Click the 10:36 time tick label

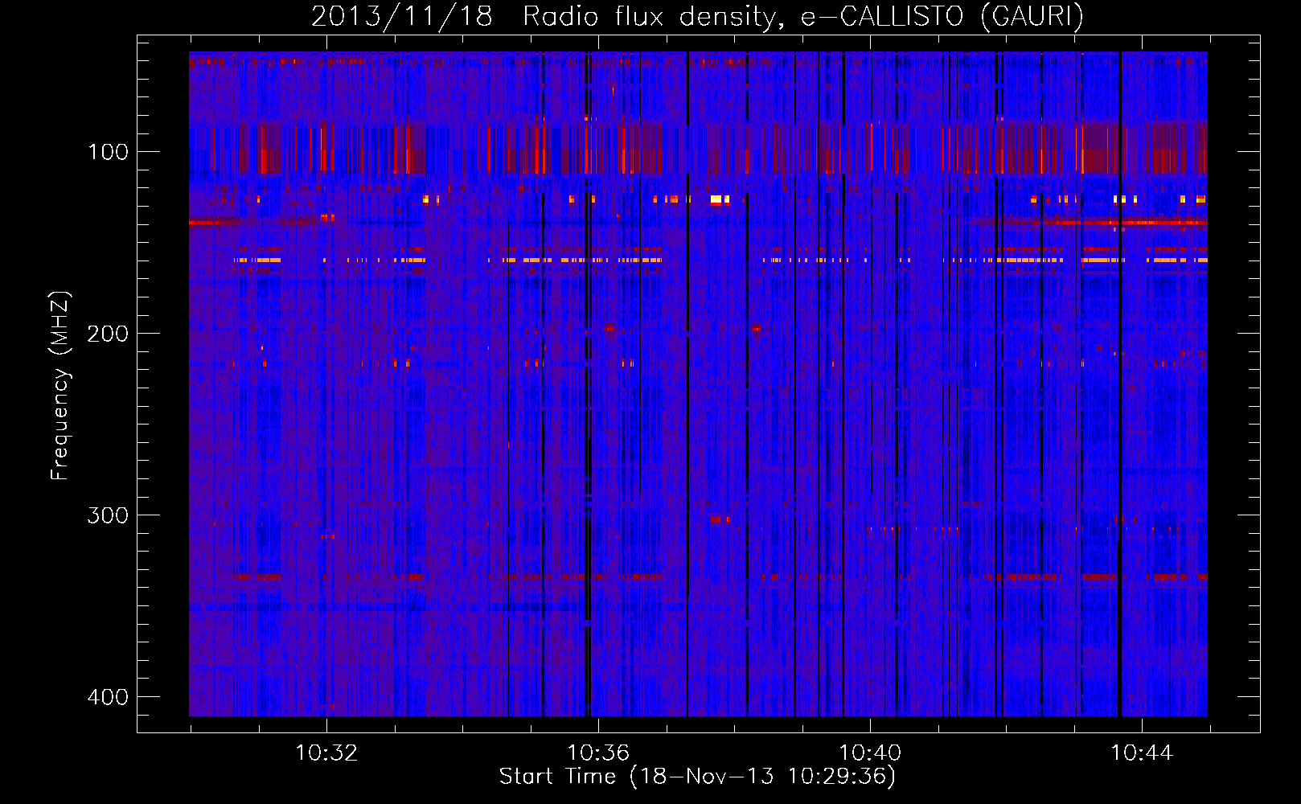598,753
